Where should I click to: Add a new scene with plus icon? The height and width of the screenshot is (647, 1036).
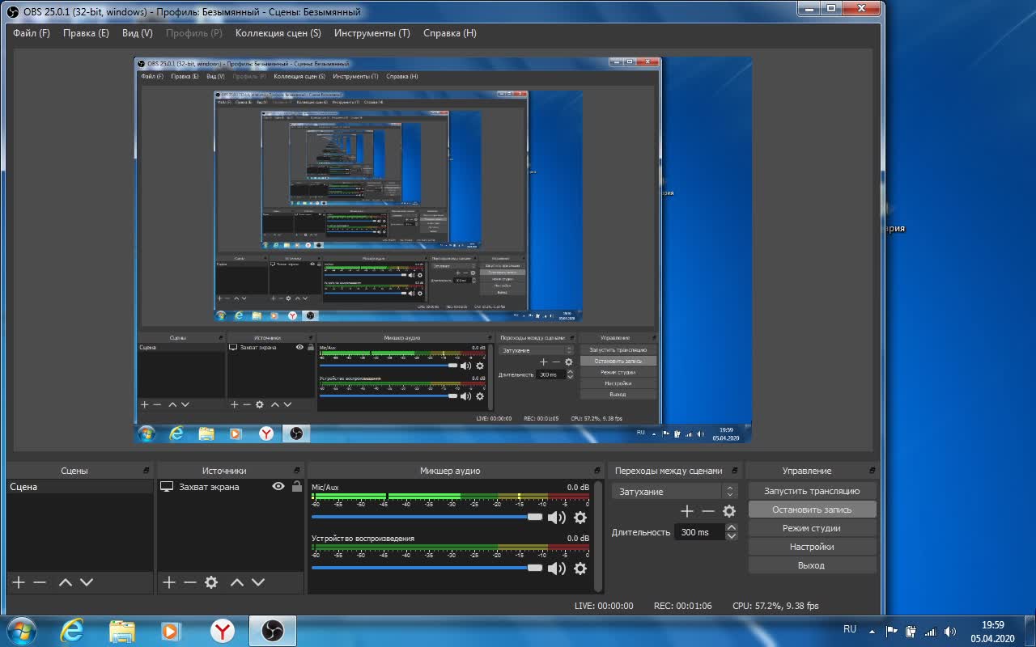19,582
